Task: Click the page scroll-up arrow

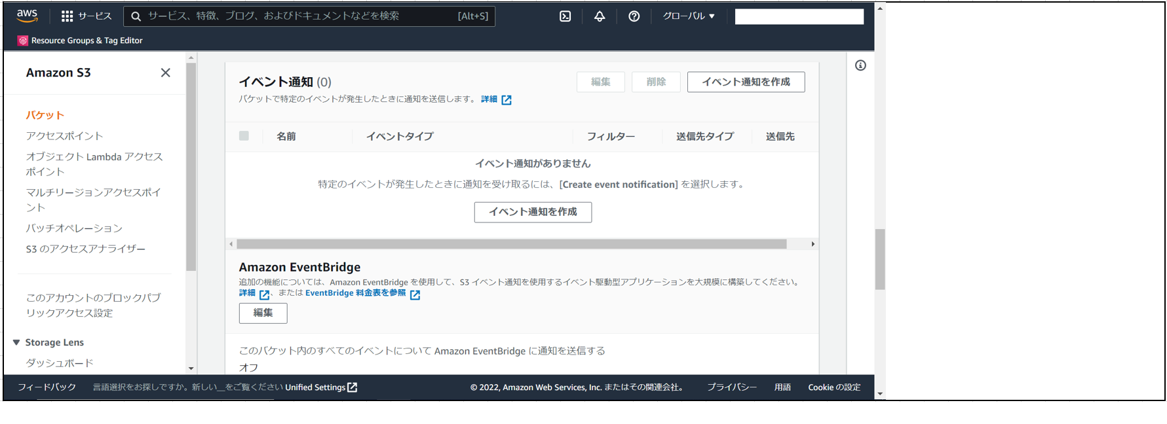Action: click(880, 9)
